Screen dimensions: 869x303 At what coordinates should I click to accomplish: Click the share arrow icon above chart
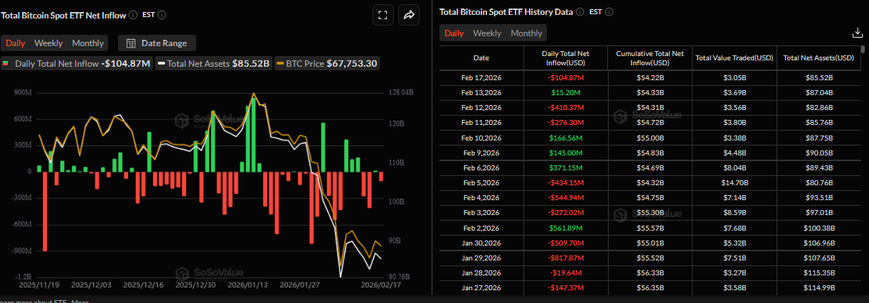click(409, 15)
